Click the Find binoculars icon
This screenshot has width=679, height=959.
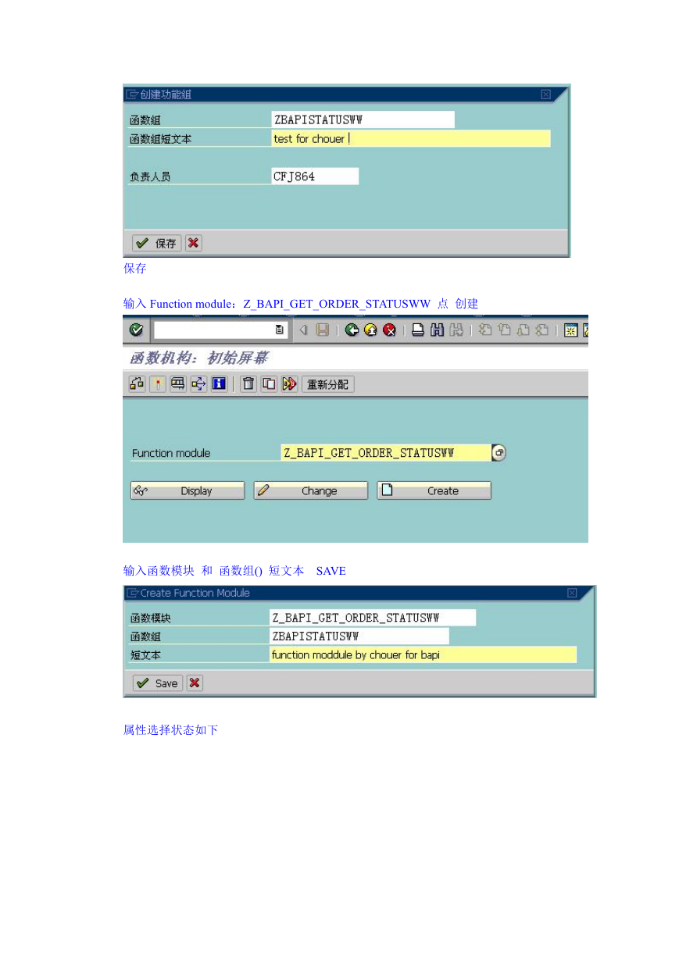(x=437, y=330)
